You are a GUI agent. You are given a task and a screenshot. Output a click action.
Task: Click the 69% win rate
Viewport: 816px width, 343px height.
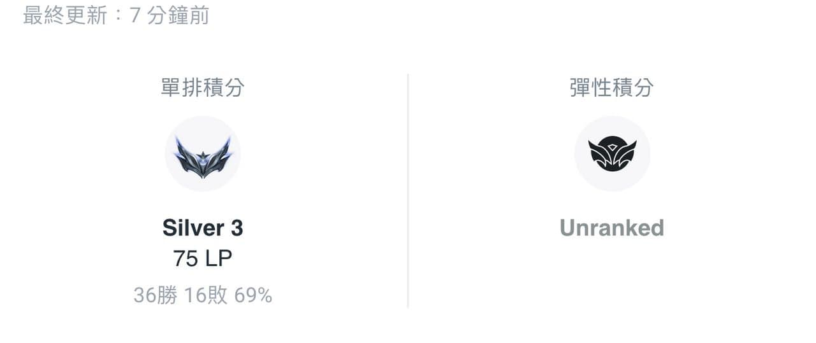[x=253, y=295]
